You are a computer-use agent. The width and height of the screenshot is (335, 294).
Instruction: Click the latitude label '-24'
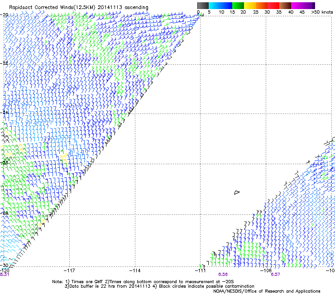pyautogui.click(x=4, y=112)
